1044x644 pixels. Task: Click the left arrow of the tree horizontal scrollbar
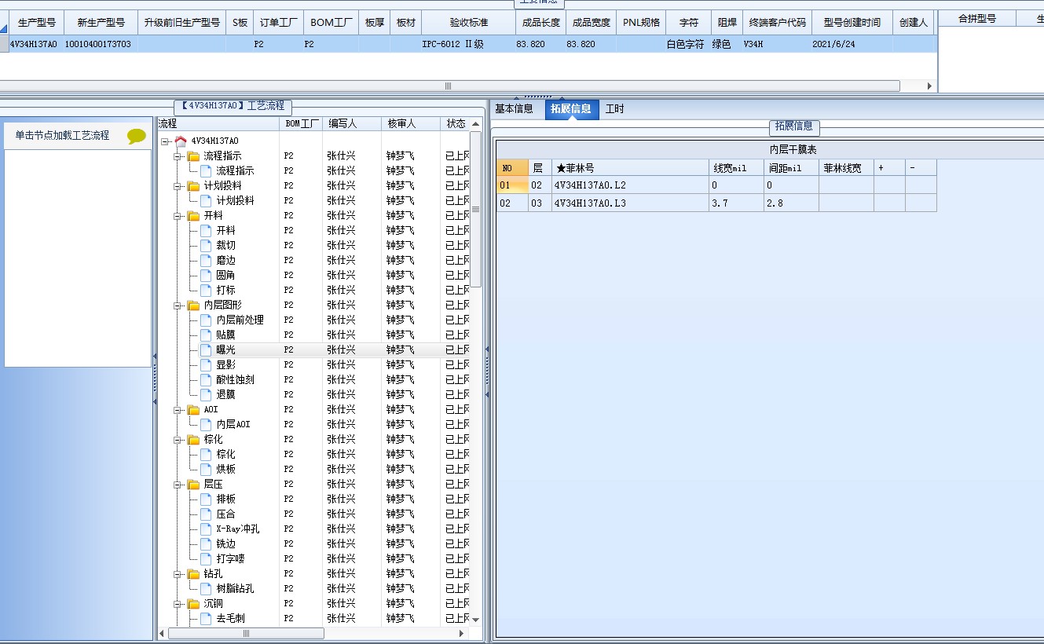162,633
